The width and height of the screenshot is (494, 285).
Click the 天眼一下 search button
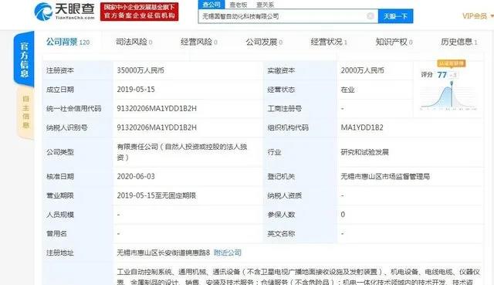tap(395, 16)
